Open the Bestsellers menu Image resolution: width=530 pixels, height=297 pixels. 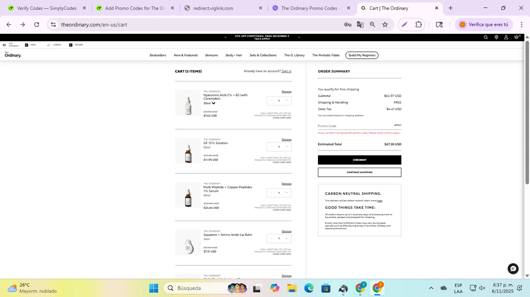point(158,55)
